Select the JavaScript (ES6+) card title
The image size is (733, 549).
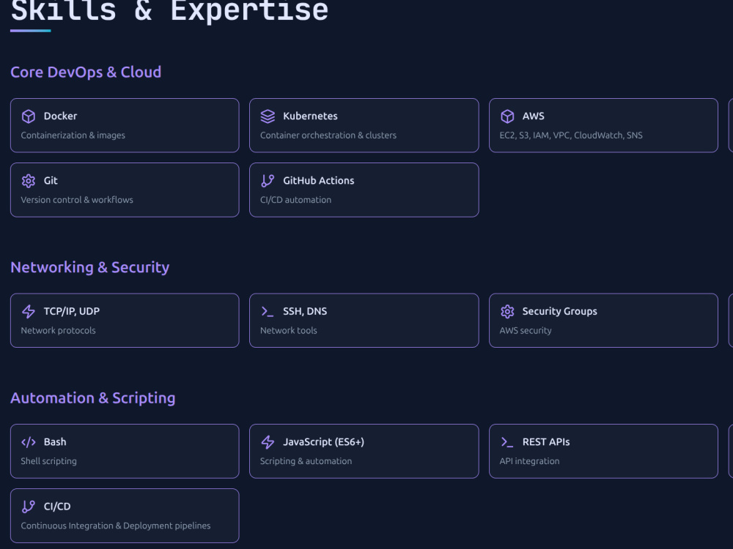(323, 441)
